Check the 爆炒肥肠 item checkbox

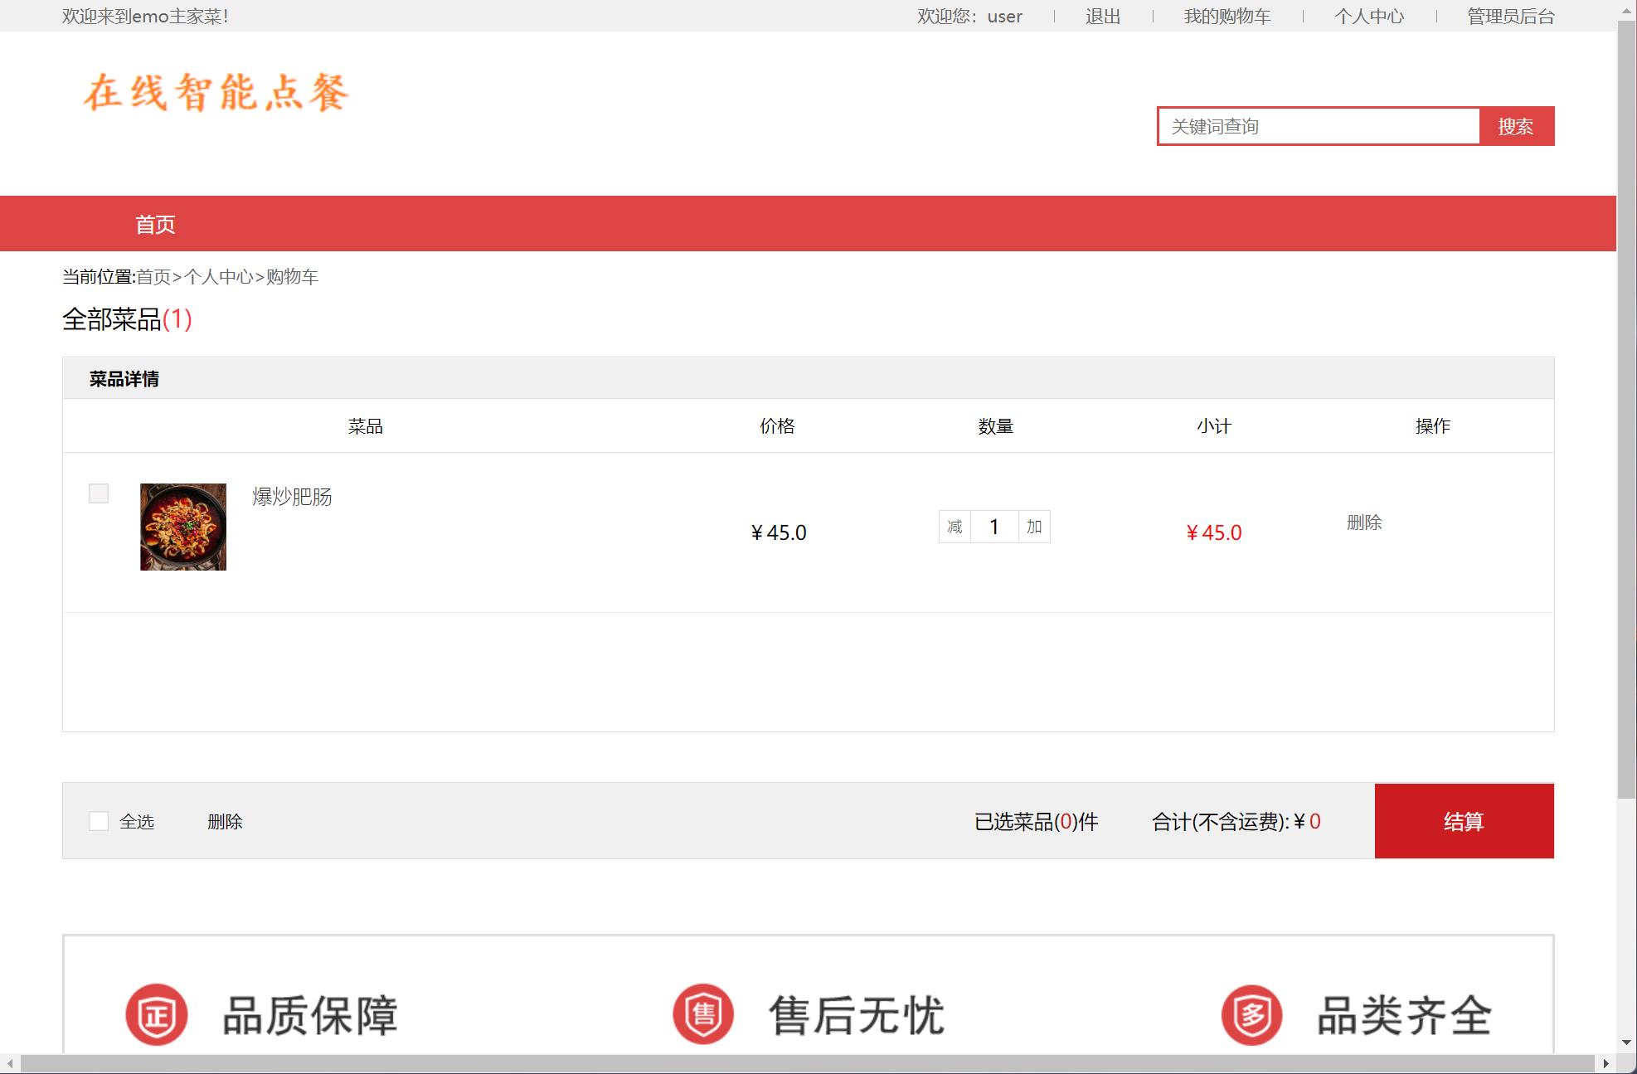99,493
